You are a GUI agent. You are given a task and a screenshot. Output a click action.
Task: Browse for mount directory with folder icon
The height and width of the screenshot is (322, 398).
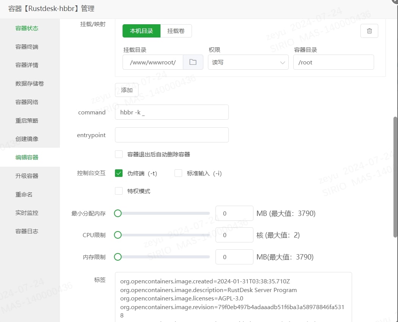pyautogui.click(x=193, y=62)
